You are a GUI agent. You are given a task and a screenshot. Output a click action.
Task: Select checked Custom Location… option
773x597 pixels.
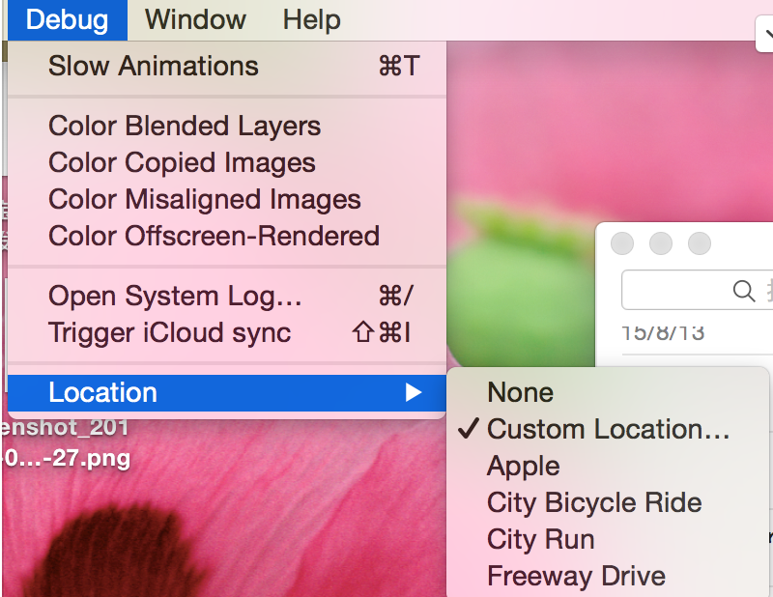tap(608, 429)
